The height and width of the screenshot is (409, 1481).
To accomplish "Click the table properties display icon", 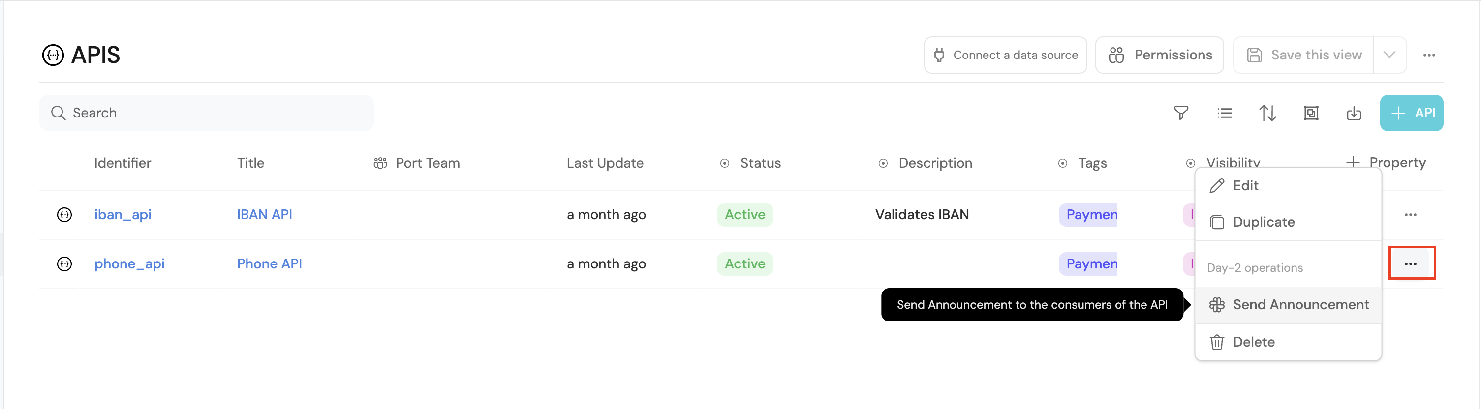I will [1311, 113].
